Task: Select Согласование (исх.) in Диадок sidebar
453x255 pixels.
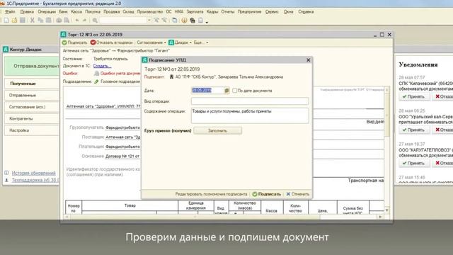Action: coord(32,107)
